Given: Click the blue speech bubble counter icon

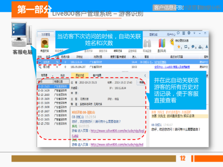Looking at the screenshot, I should pyautogui.click(x=193, y=47).
